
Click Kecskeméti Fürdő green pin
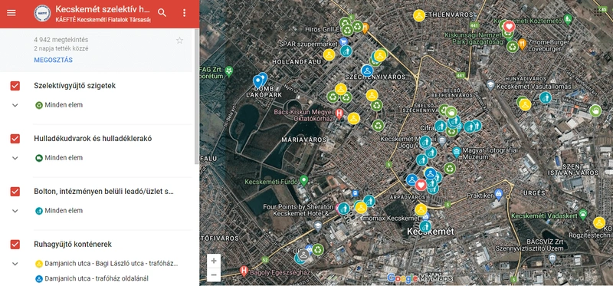click(x=303, y=180)
